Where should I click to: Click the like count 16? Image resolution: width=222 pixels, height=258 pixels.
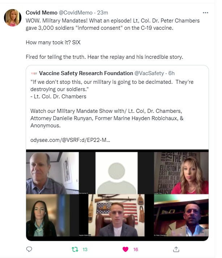[x=136, y=249]
